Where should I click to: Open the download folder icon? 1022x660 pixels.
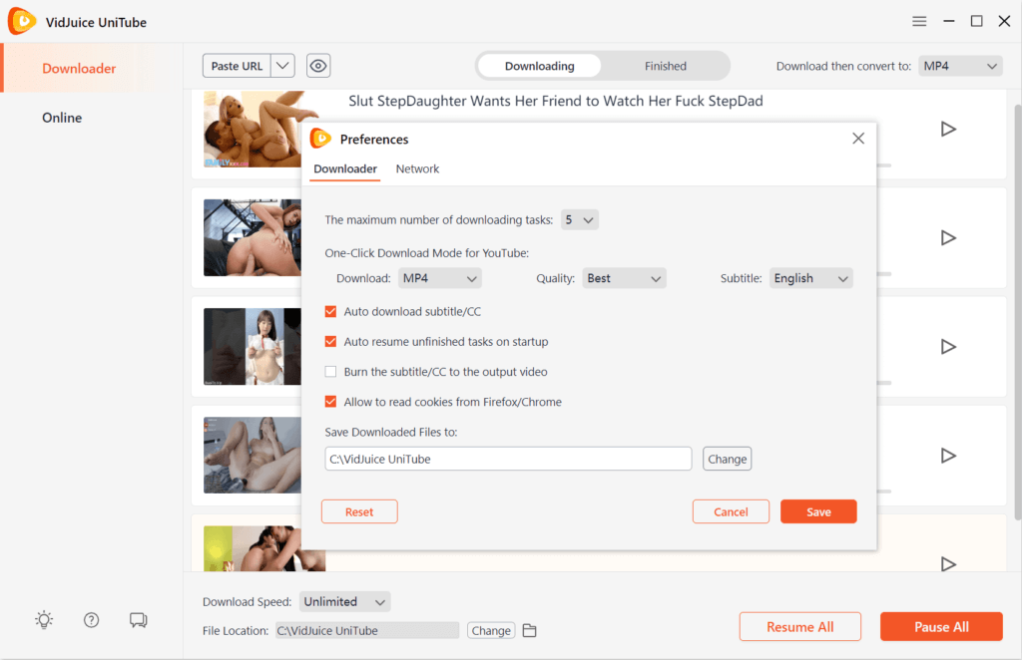click(x=529, y=631)
